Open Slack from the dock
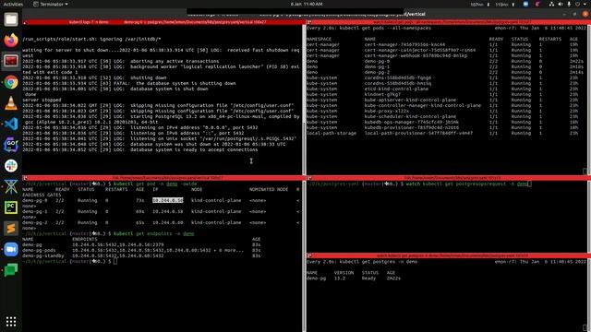 tap(11, 166)
